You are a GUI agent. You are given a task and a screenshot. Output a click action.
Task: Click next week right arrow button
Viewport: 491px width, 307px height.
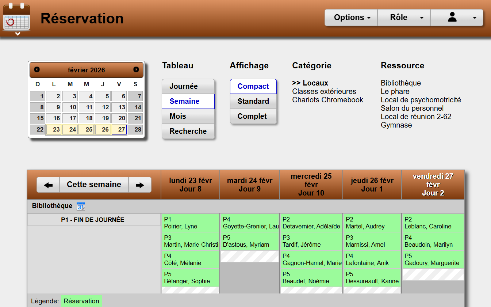(x=140, y=185)
